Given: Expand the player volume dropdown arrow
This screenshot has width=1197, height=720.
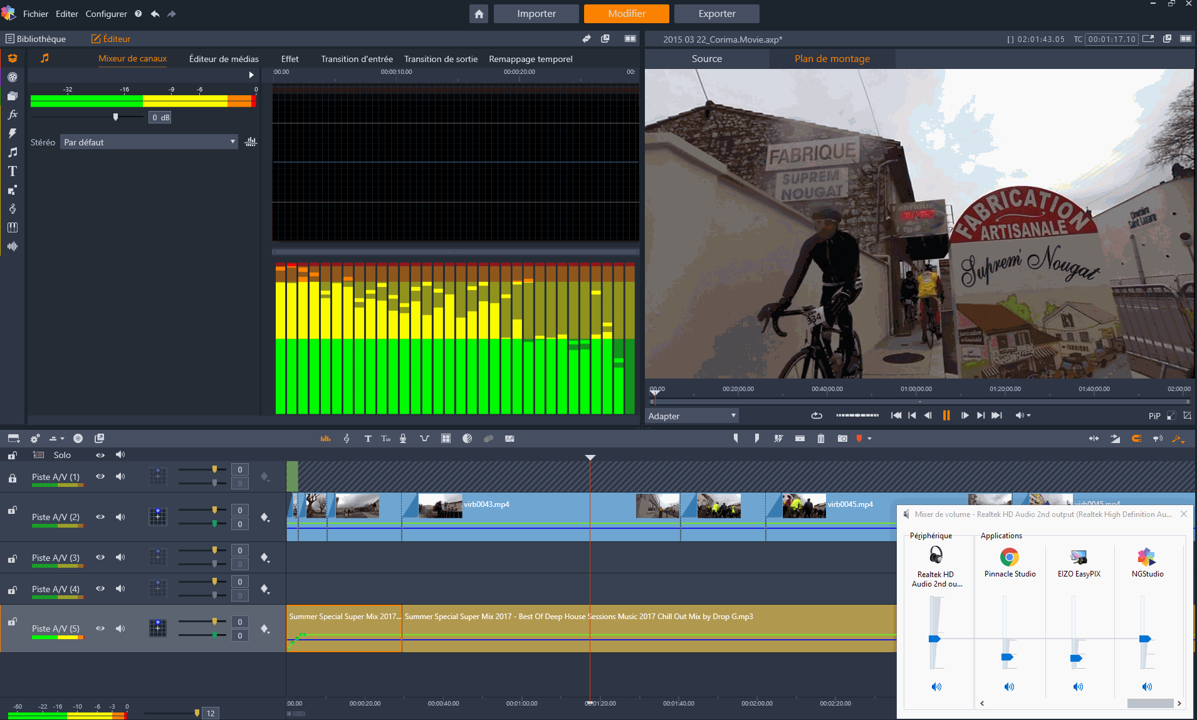Looking at the screenshot, I should point(1029,415).
